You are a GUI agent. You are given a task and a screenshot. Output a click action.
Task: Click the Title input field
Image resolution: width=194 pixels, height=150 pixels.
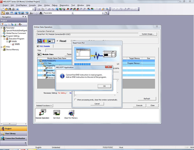click(59, 50)
